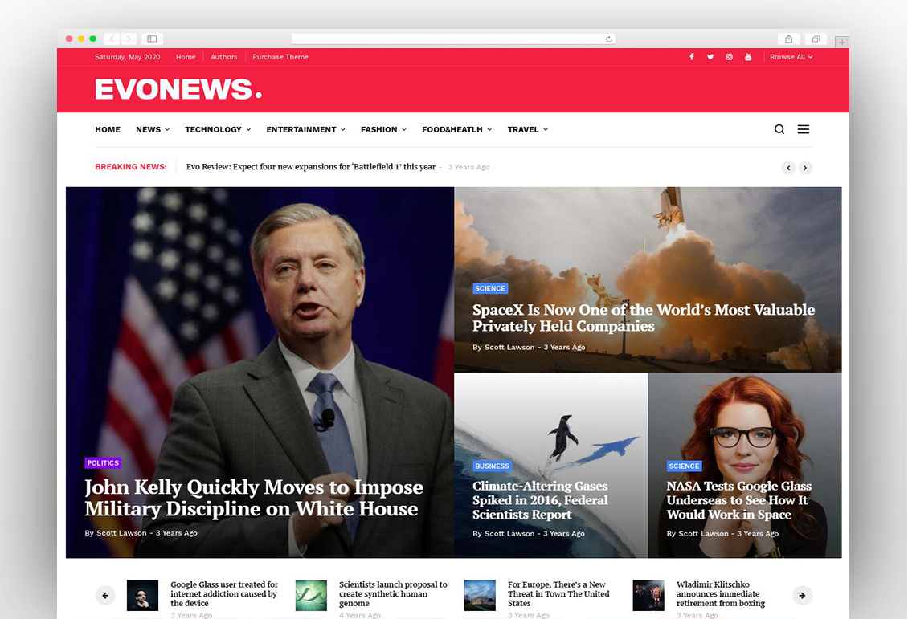Image resolution: width=908 pixels, height=619 pixels.
Task: Open the Business category tag
Action: click(493, 466)
